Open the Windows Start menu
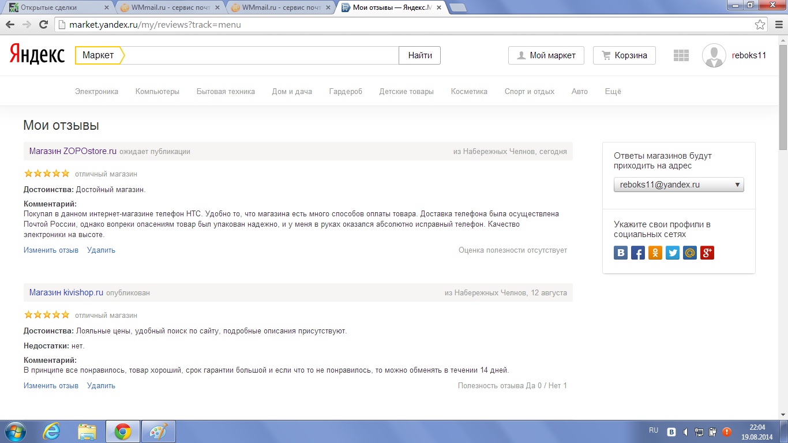This screenshot has height=443, width=788. click(x=16, y=431)
